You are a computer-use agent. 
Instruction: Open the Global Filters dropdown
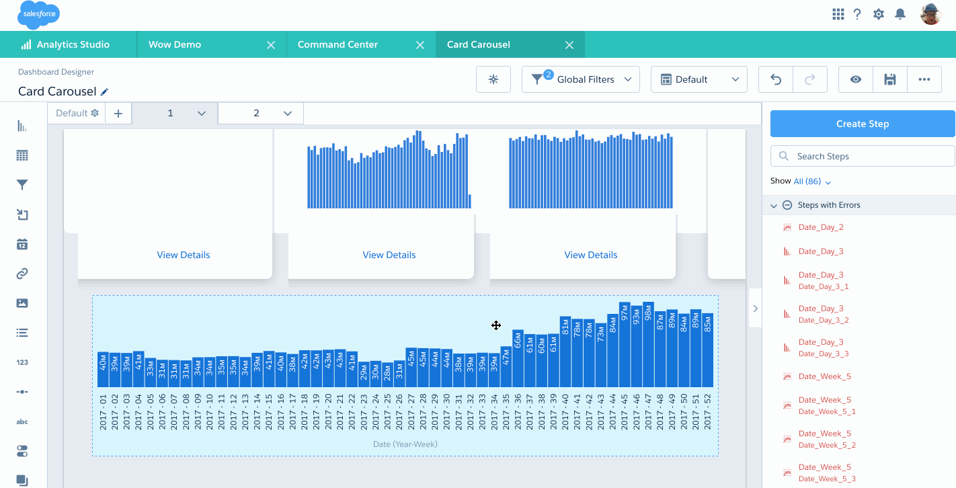click(x=581, y=79)
